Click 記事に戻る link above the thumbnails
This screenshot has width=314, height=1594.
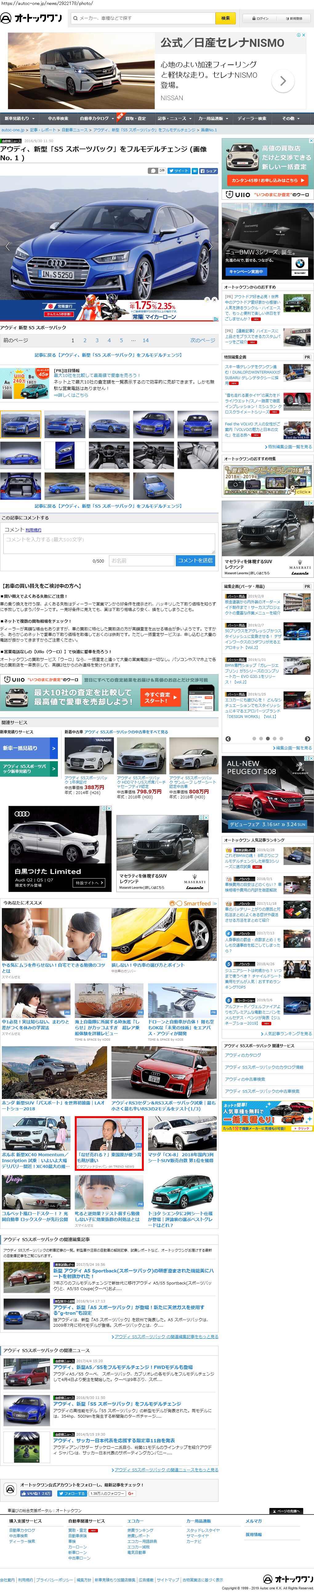[x=108, y=355]
